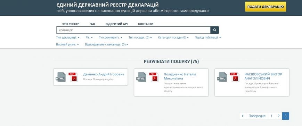Viewport: 302px width, 126px height.
Task: Open HTML declaration of Полудненко Наталія Миколаївна
Action: point(141,77)
